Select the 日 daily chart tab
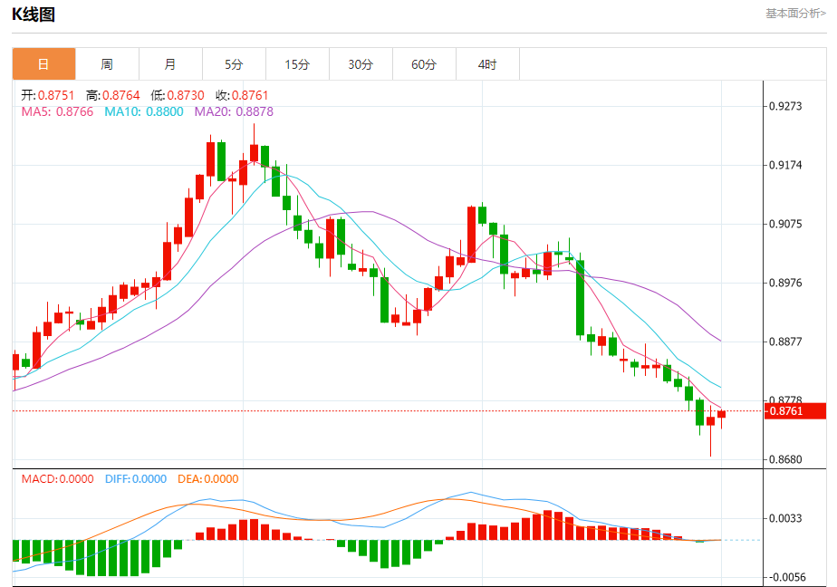This screenshot has width=837, height=587. click(43, 64)
